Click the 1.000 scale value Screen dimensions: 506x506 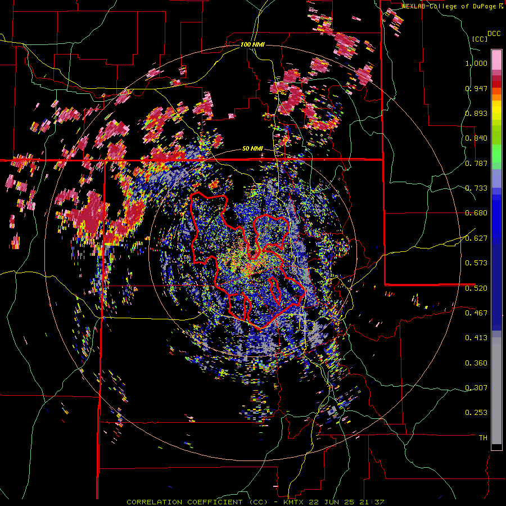pos(476,63)
